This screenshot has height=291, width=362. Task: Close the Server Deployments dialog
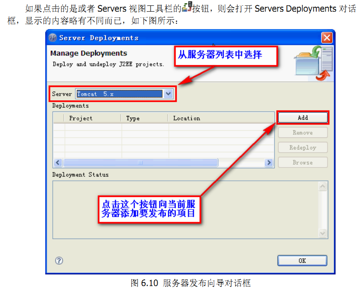point(327,38)
